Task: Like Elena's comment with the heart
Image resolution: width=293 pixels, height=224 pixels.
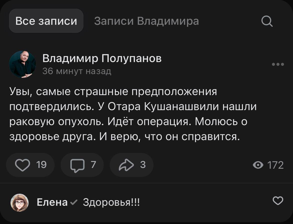Action: pos(278,201)
